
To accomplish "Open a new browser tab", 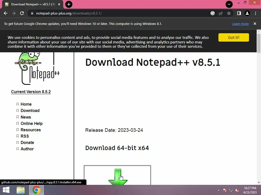I will 69,4.
